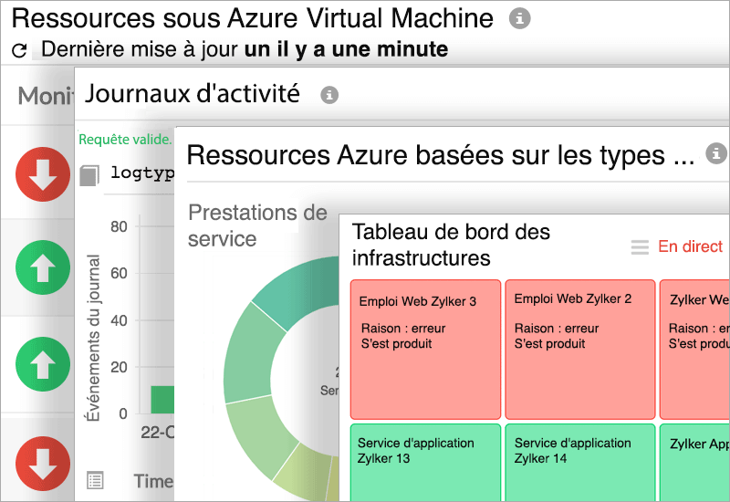
Task: Click the logtype query input field
Action: 142,173
